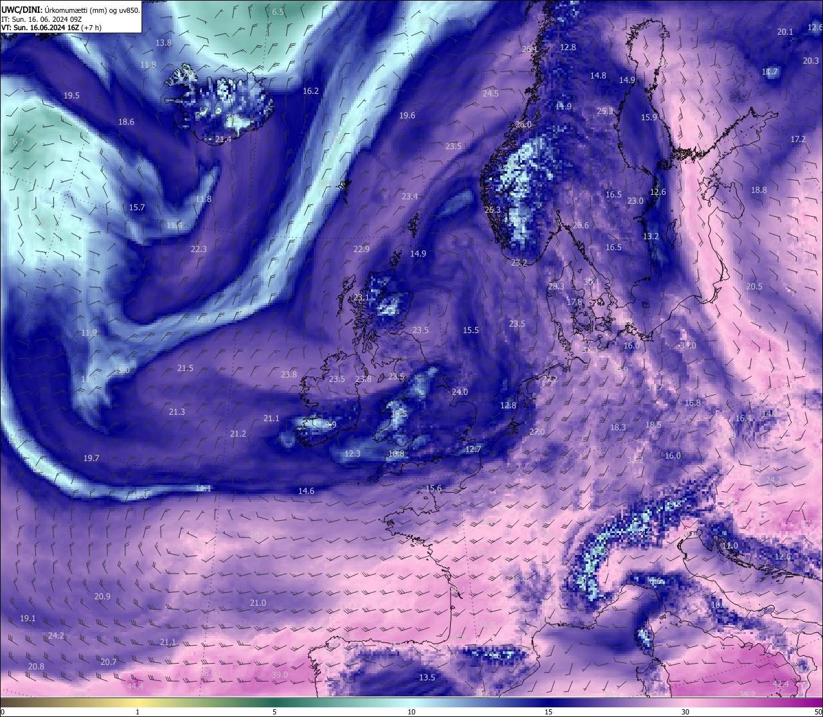Click the 14.8 value label
Image resolution: width=823 pixels, height=717 pixels.
click(x=598, y=76)
